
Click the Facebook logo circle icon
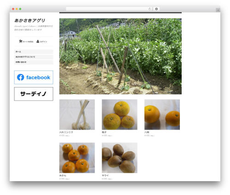(x=21, y=77)
